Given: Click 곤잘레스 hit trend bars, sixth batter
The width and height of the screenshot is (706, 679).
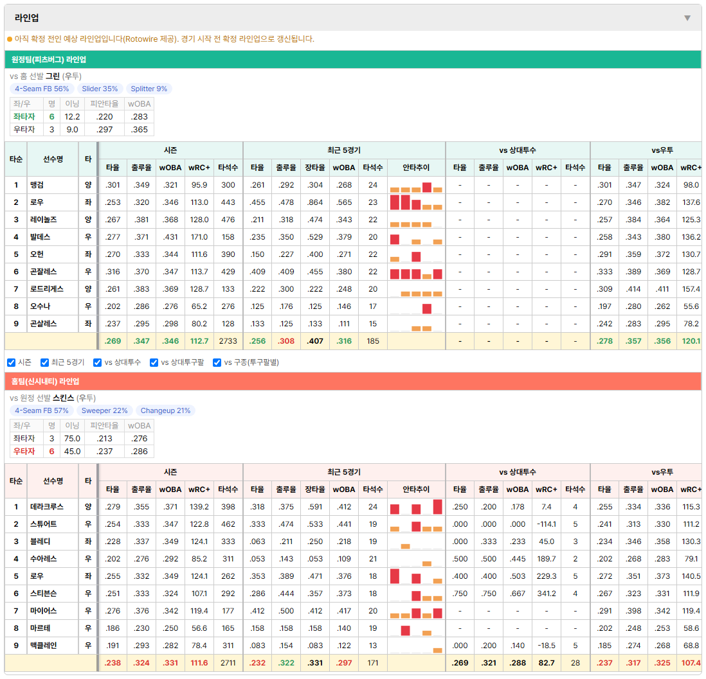Looking at the screenshot, I should point(416,272).
